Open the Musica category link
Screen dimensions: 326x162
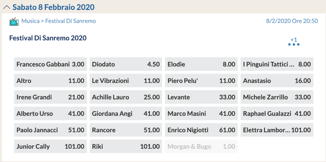30,21
